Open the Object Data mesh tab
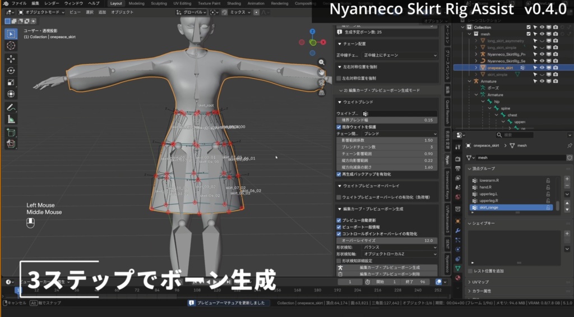574x317 pixels. click(457, 269)
